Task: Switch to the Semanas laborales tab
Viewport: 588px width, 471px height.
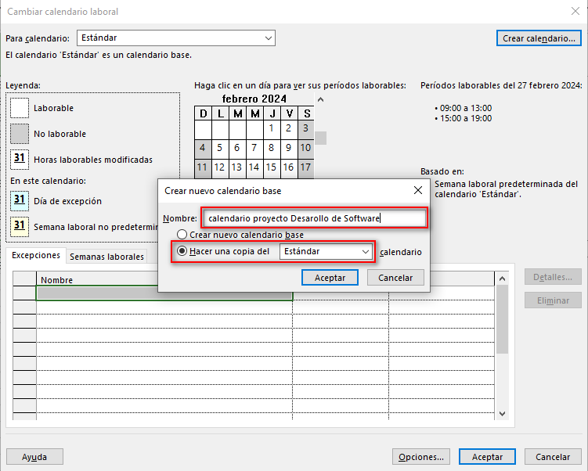Action: click(x=106, y=256)
